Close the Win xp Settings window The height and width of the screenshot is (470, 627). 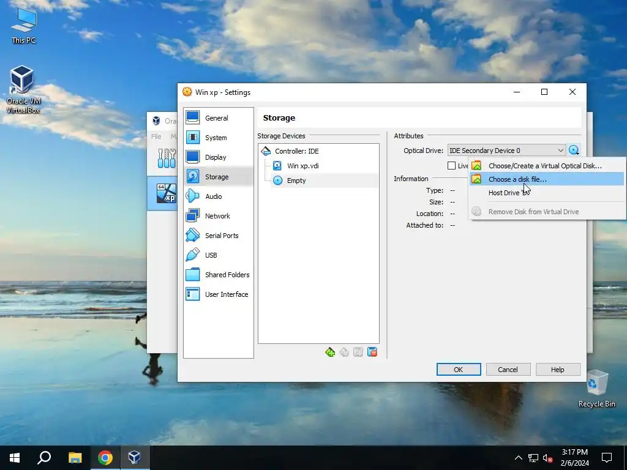coord(573,92)
